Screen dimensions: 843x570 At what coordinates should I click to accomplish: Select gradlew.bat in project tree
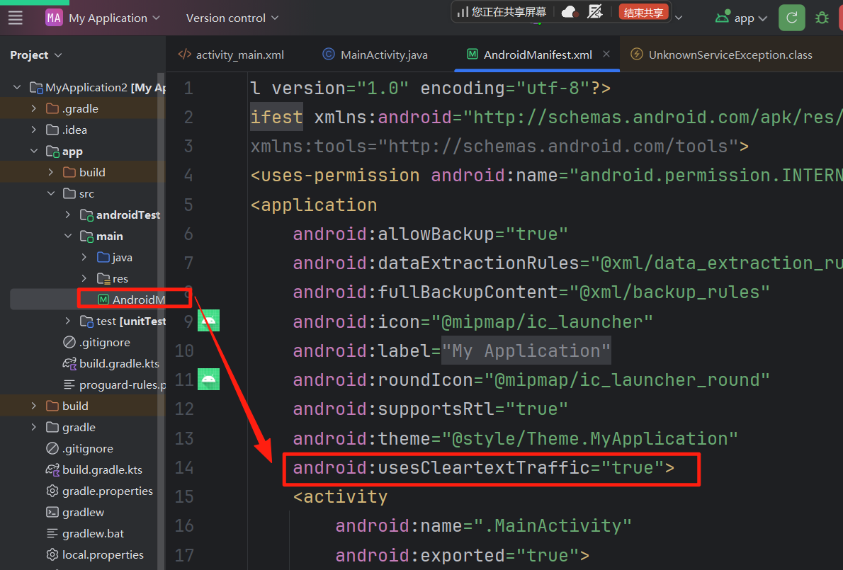tap(85, 533)
